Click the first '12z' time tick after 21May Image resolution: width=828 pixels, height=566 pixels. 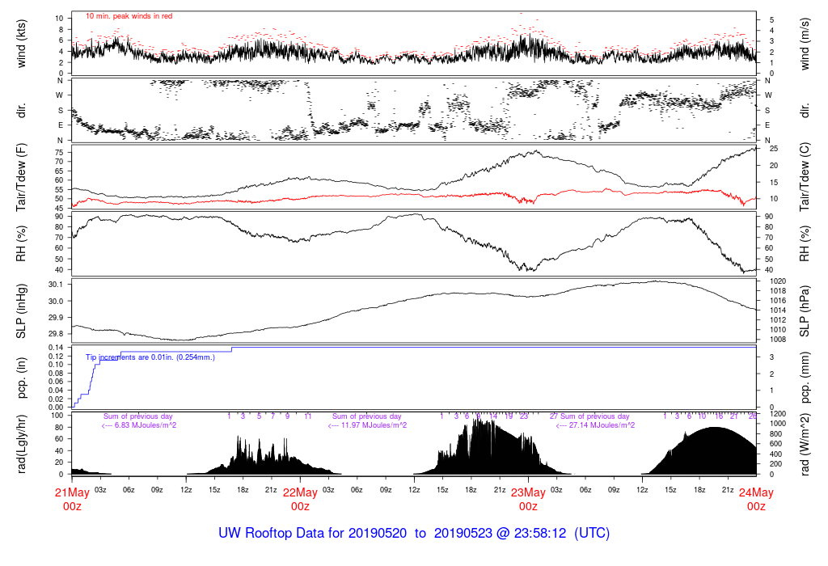[186, 490]
